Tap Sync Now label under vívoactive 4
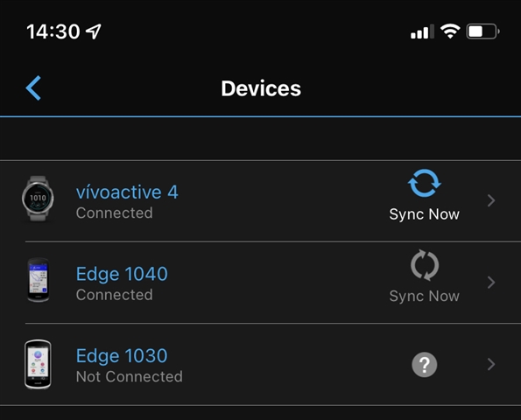The width and height of the screenshot is (521, 420). click(x=425, y=214)
